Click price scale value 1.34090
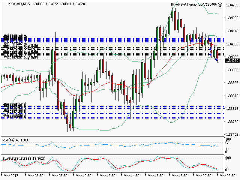240x180 pixels. click(232, 44)
